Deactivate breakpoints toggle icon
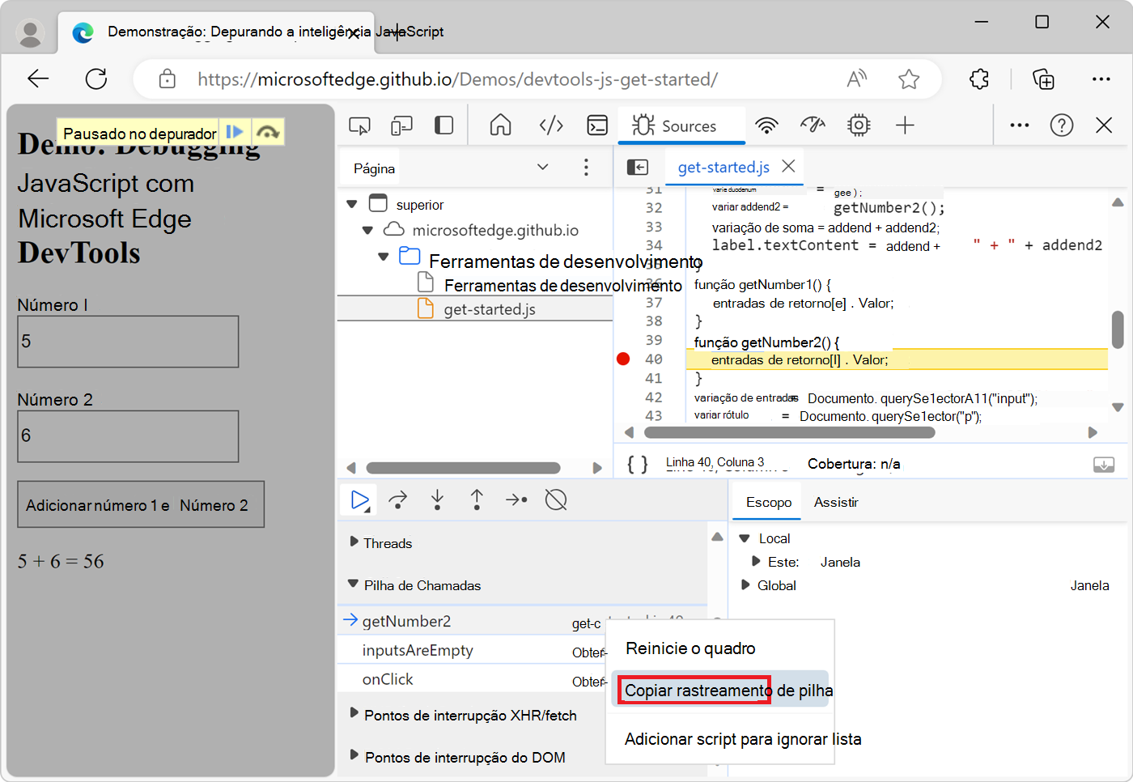Image resolution: width=1133 pixels, height=782 pixels. tap(556, 500)
